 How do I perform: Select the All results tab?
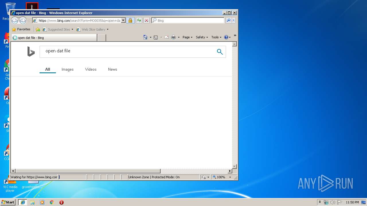click(48, 69)
